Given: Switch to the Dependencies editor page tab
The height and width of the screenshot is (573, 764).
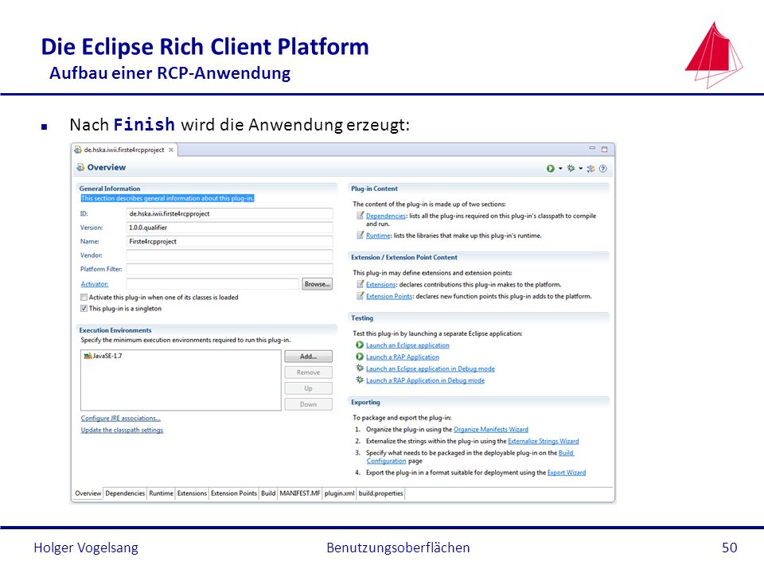Looking at the screenshot, I should click(x=125, y=493).
